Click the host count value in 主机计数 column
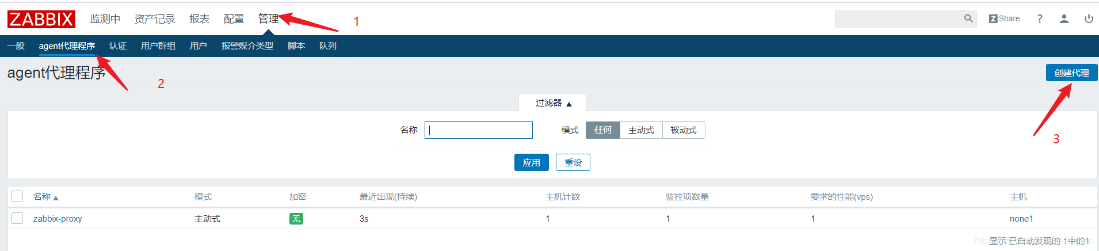This screenshot has width=1099, height=251. coord(548,219)
